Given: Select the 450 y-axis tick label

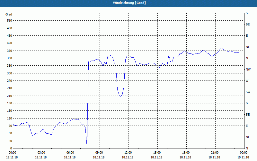Looking at the screenshot, I should click(10, 36).
